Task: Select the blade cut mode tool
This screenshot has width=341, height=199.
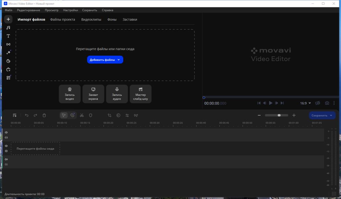Action: pyautogui.click(x=73, y=115)
